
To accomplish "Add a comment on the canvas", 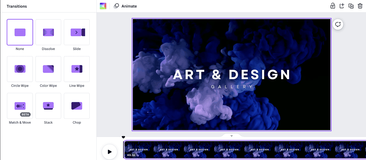I will point(338,24).
